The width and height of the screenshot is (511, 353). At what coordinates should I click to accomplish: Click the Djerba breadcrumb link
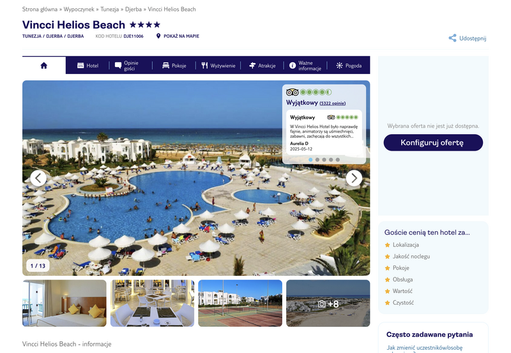pyautogui.click(x=133, y=9)
